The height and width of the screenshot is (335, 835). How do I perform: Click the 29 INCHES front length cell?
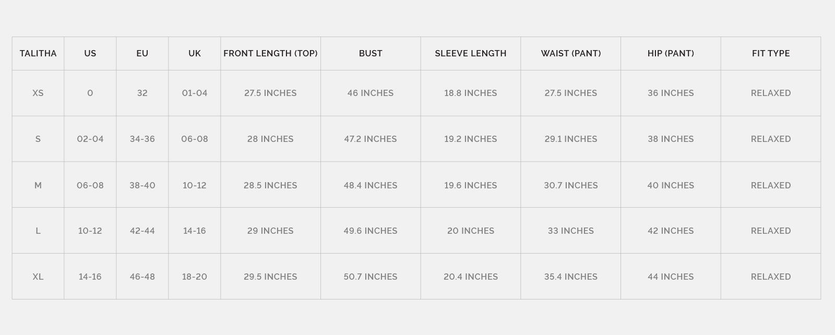point(270,231)
